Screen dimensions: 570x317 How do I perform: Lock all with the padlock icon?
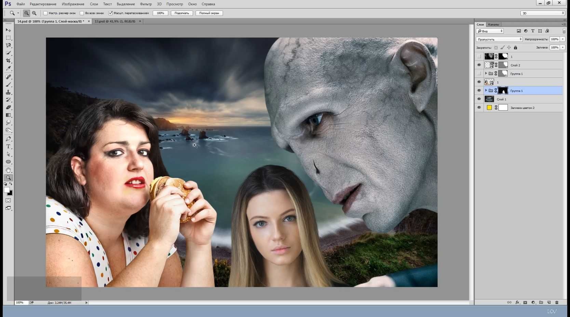[x=515, y=47]
